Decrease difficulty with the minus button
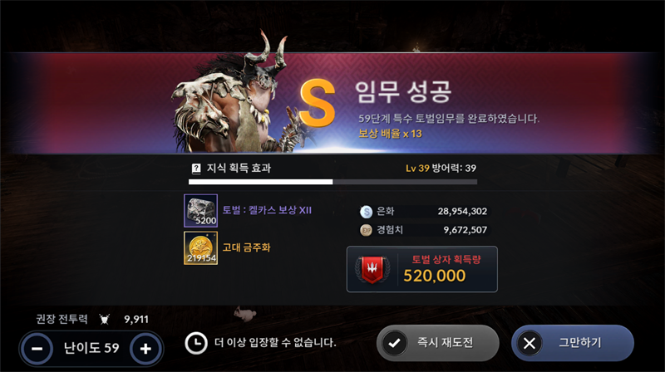Image resolution: width=665 pixels, height=372 pixels. pyautogui.click(x=37, y=349)
